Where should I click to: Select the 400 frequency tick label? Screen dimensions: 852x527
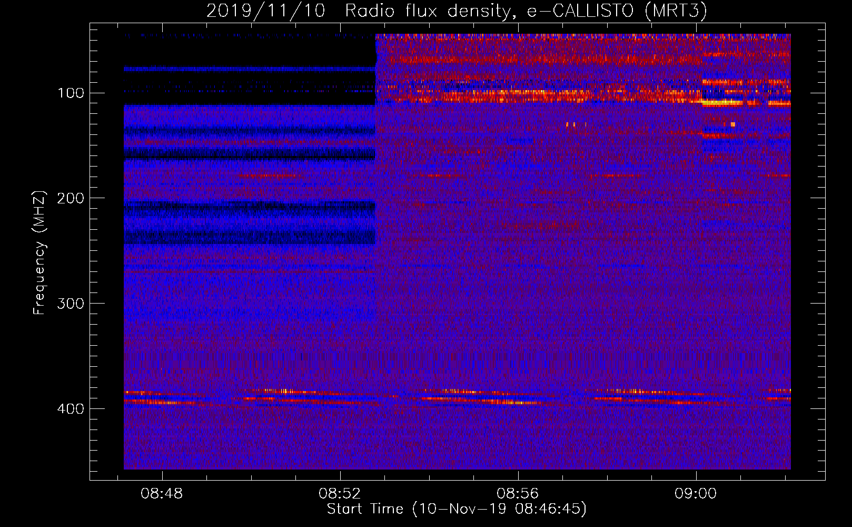71,409
